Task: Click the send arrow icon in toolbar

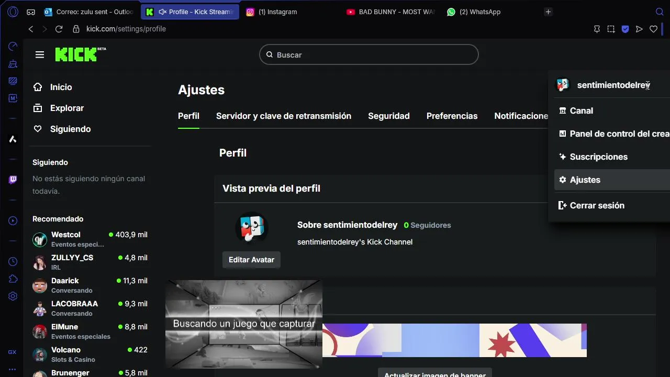Action: click(639, 29)
